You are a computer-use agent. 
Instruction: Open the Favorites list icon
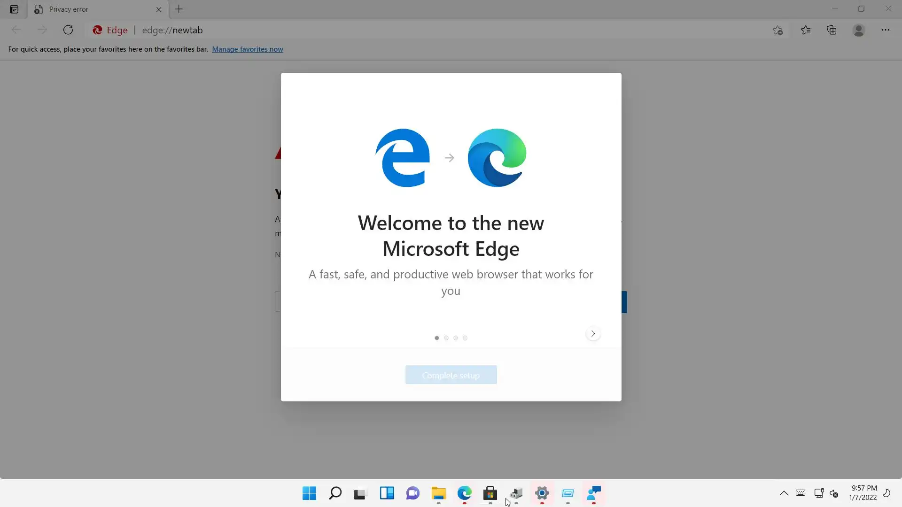(805, 30)
